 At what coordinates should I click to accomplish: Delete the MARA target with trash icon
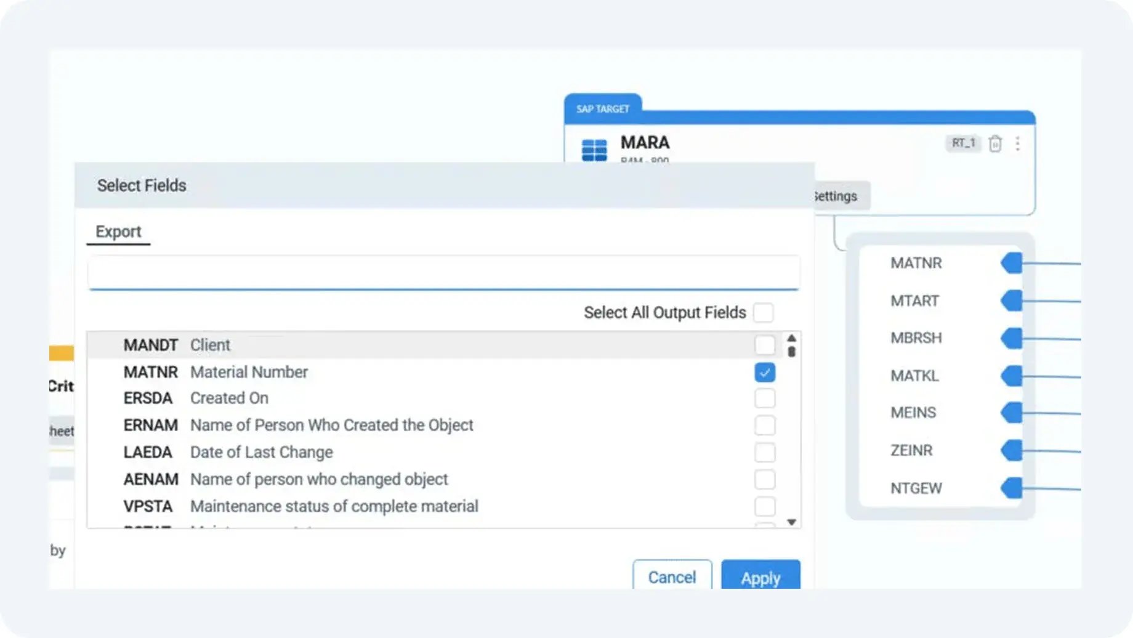[x=994, y=143]
